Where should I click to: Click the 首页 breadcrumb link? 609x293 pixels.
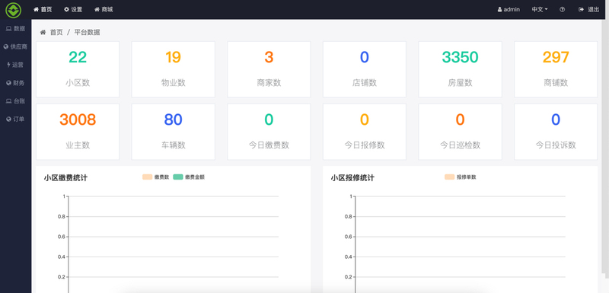coord(56,32)
